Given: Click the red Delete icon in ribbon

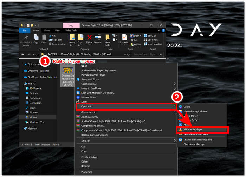Looking at the screenshot, I should [x=89, y=37].
